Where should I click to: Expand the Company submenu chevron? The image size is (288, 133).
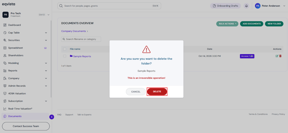point(46,78)
